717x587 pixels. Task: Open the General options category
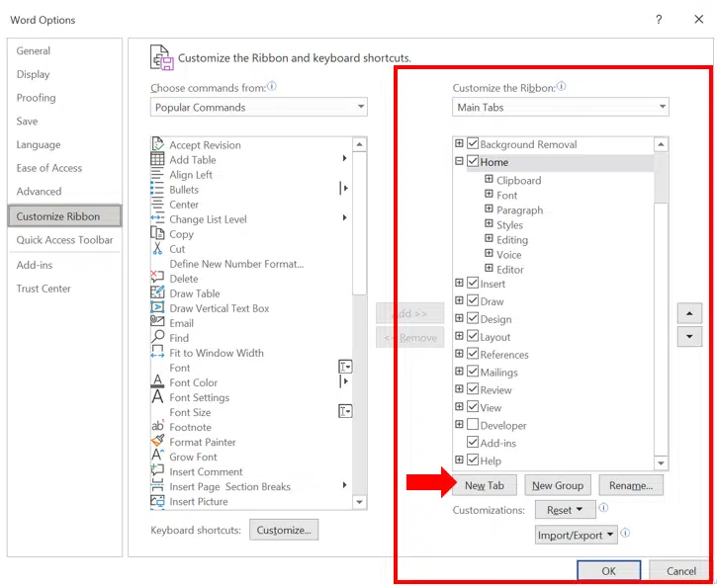click(34, 50)
